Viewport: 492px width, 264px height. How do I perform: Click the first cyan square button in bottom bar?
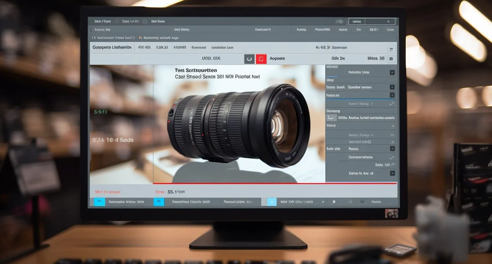click(100, 202)
